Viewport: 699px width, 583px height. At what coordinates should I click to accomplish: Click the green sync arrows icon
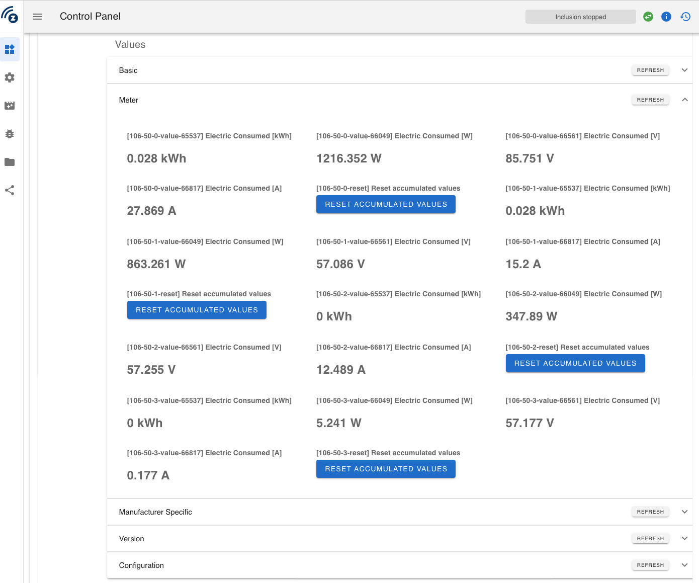coord(648,16)
